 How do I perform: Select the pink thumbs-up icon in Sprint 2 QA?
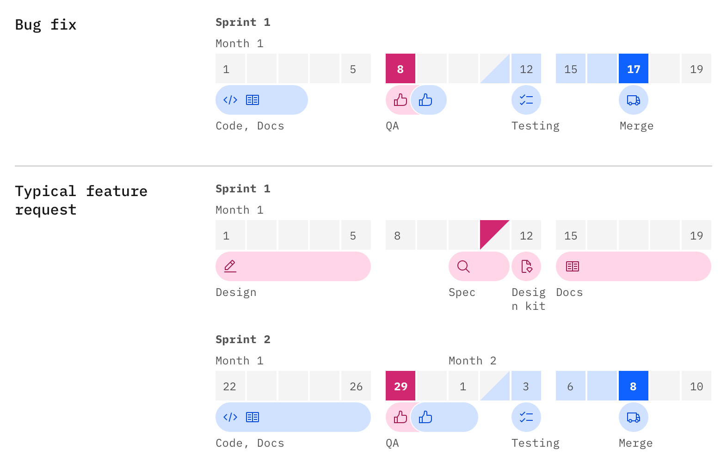coord(400,417)
